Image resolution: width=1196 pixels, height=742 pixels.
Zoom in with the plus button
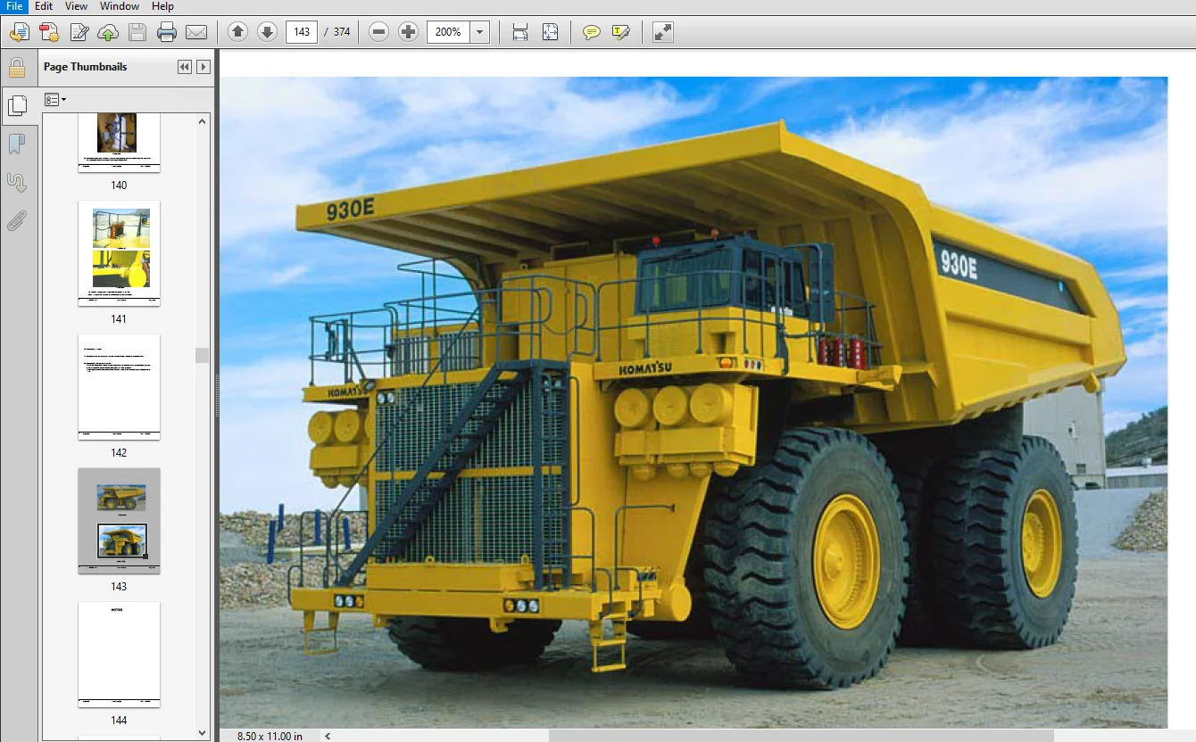coord(408,32)
